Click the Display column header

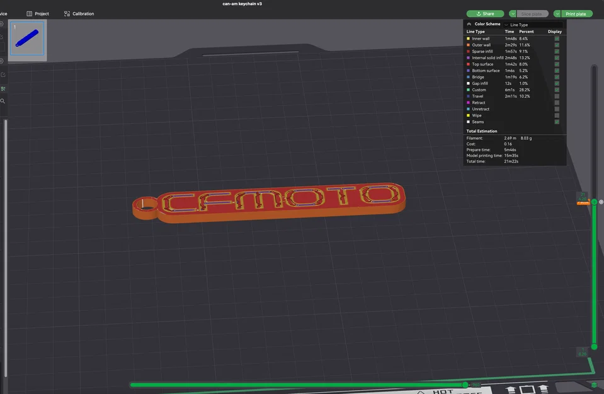pyautogui.click(x=555, y=32)
